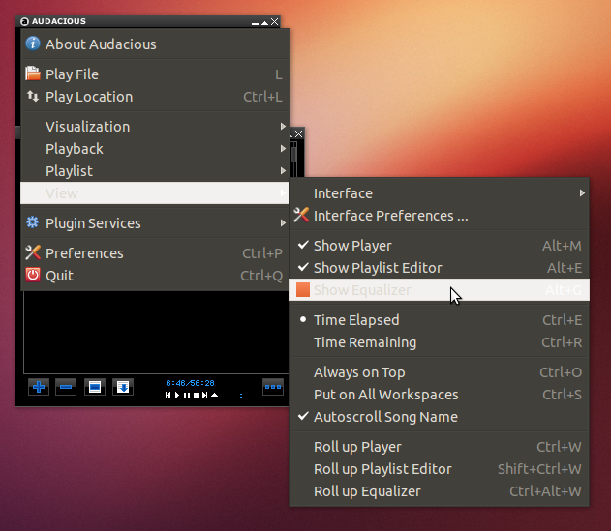Click the playlist time display 6:46/58:28
This screenshot has height=531, width=611.
pos(190,383)
